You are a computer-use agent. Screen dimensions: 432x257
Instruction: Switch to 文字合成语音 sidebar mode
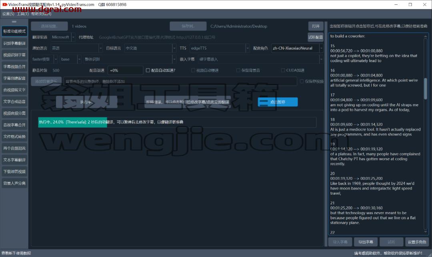pos(14,102)
